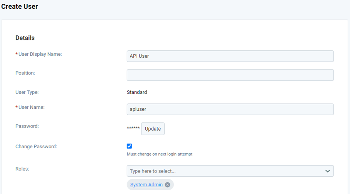Click 'Must change on next login attempt' hint
350x194 pixels.
pos(160,154)
